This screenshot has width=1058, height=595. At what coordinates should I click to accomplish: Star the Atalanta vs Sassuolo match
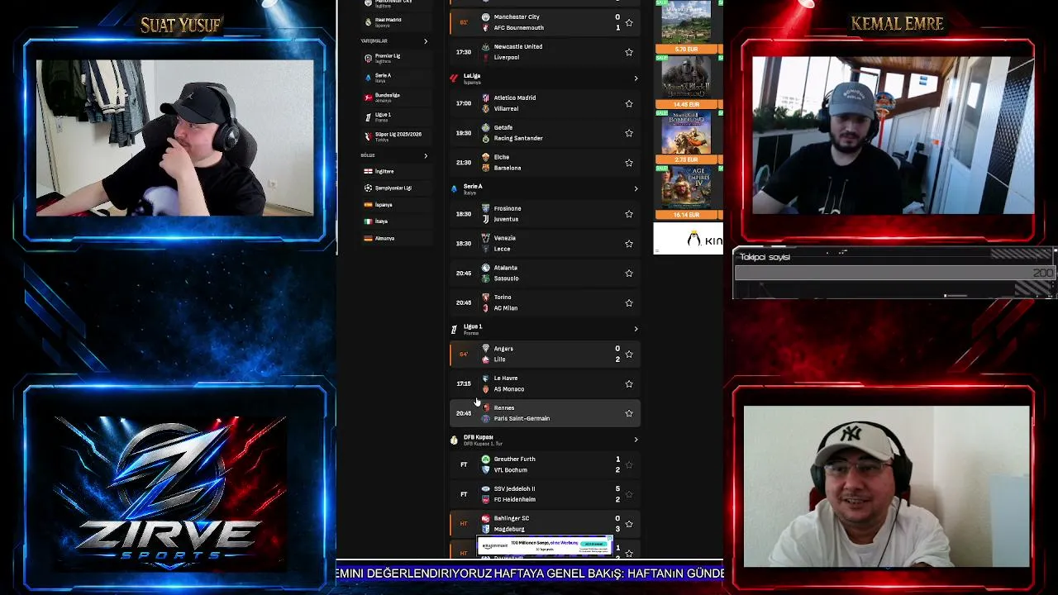[x=629, y=274]
